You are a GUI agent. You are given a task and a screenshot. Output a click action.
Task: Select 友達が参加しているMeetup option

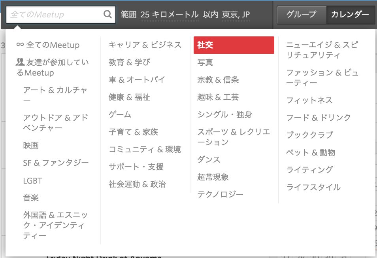coord(52,67)
